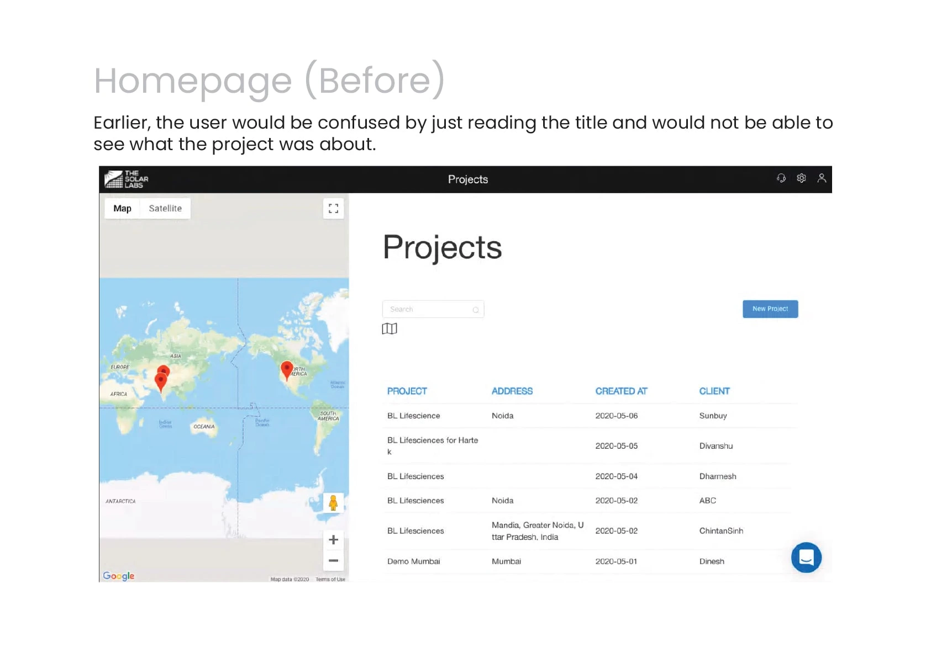
Task: Click the map pin in North America
Action: [x=287, y=370]
